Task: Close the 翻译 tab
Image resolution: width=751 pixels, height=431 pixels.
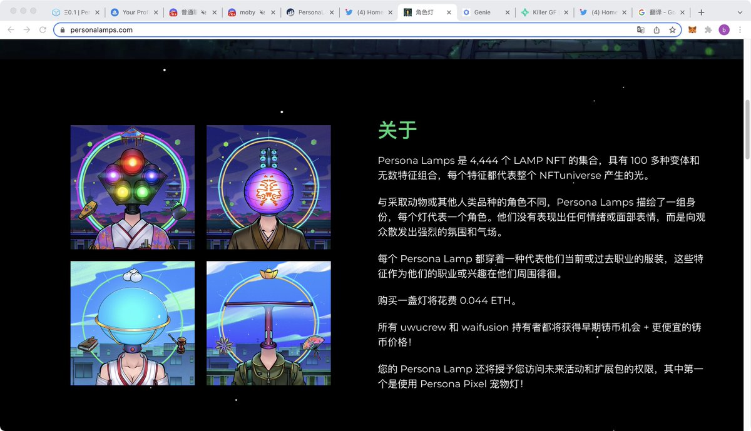Action: [683, 13]
